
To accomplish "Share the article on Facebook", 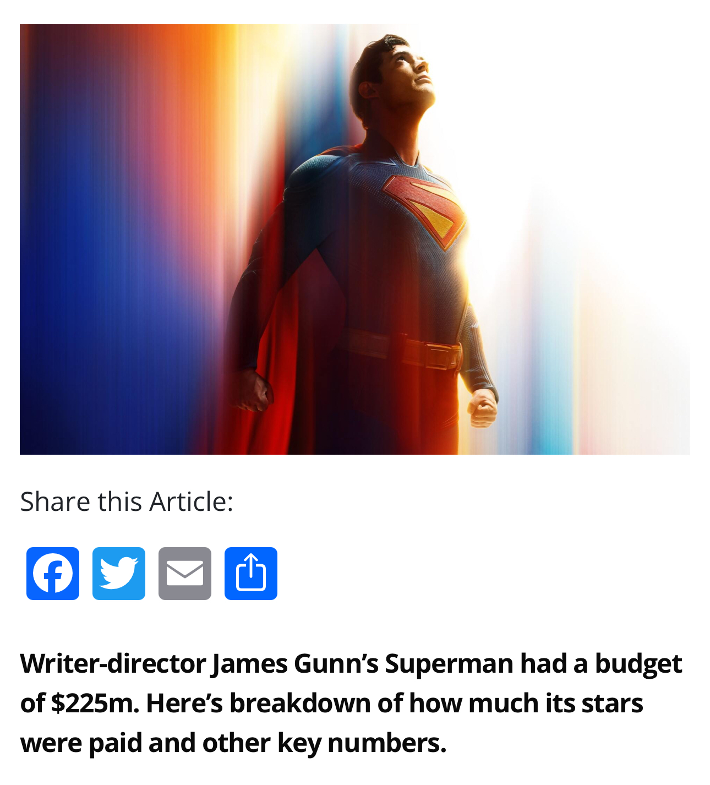I will [53, 573].
